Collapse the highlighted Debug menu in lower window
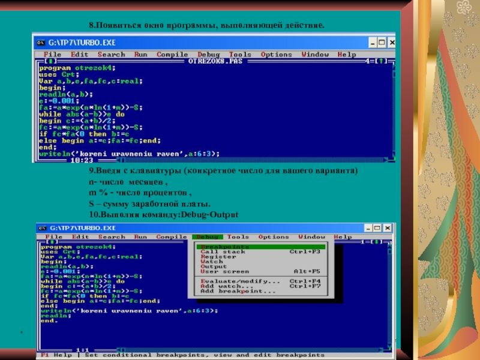Viewport: 480px width, 360px height. [208, 237]
